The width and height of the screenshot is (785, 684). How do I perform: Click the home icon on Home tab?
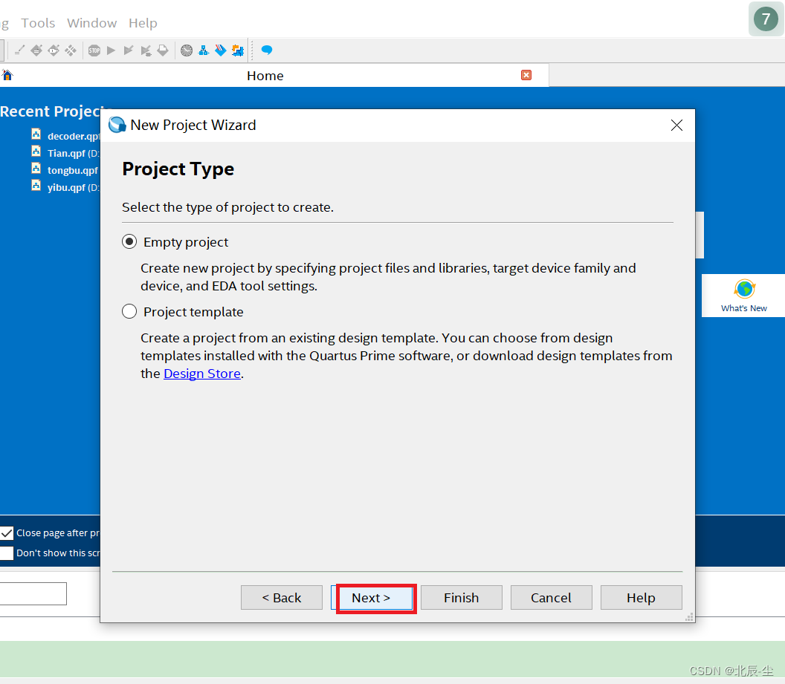7,75
